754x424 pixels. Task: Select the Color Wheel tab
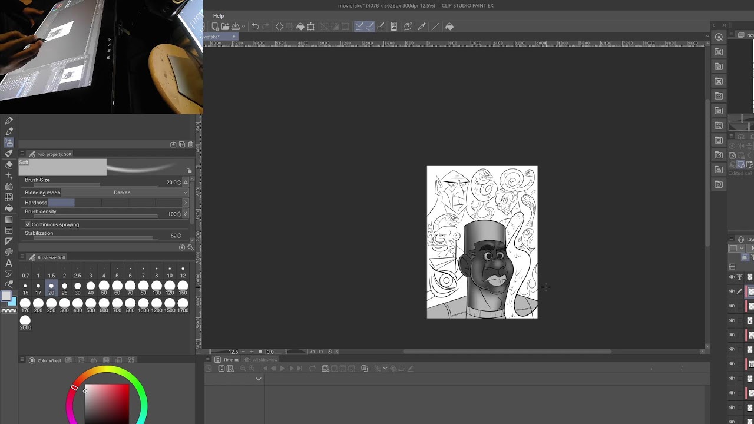[x=45, y=360]
